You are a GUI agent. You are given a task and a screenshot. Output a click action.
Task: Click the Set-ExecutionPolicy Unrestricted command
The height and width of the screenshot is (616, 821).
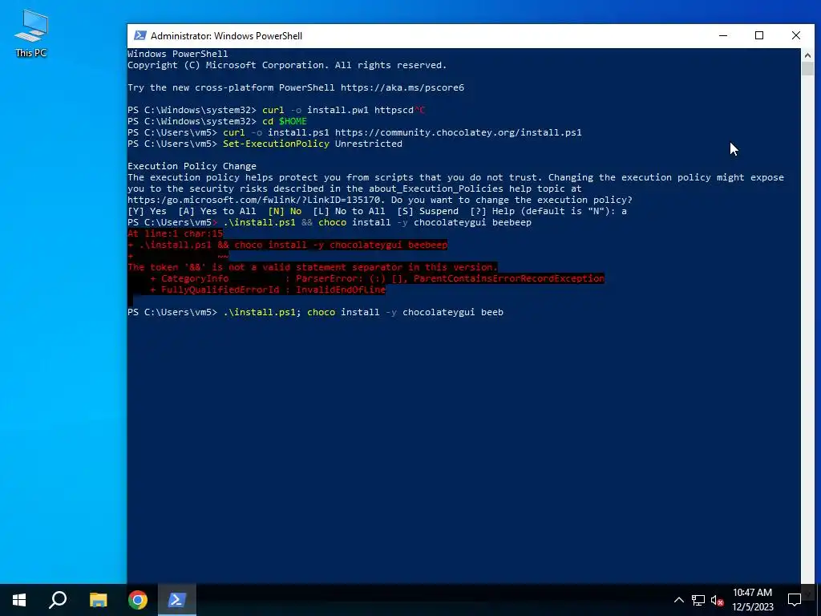click(x=313, y=144)
